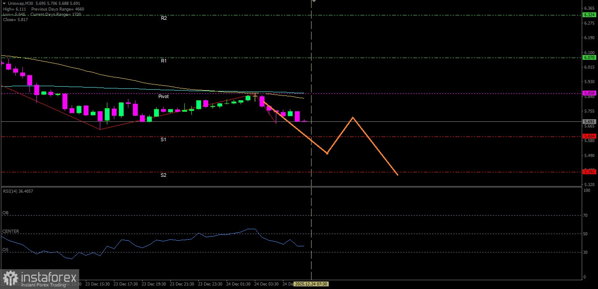The image size is (598, 289).
Task: Select the R2 resistance level label
Action: tap(164, 18)
